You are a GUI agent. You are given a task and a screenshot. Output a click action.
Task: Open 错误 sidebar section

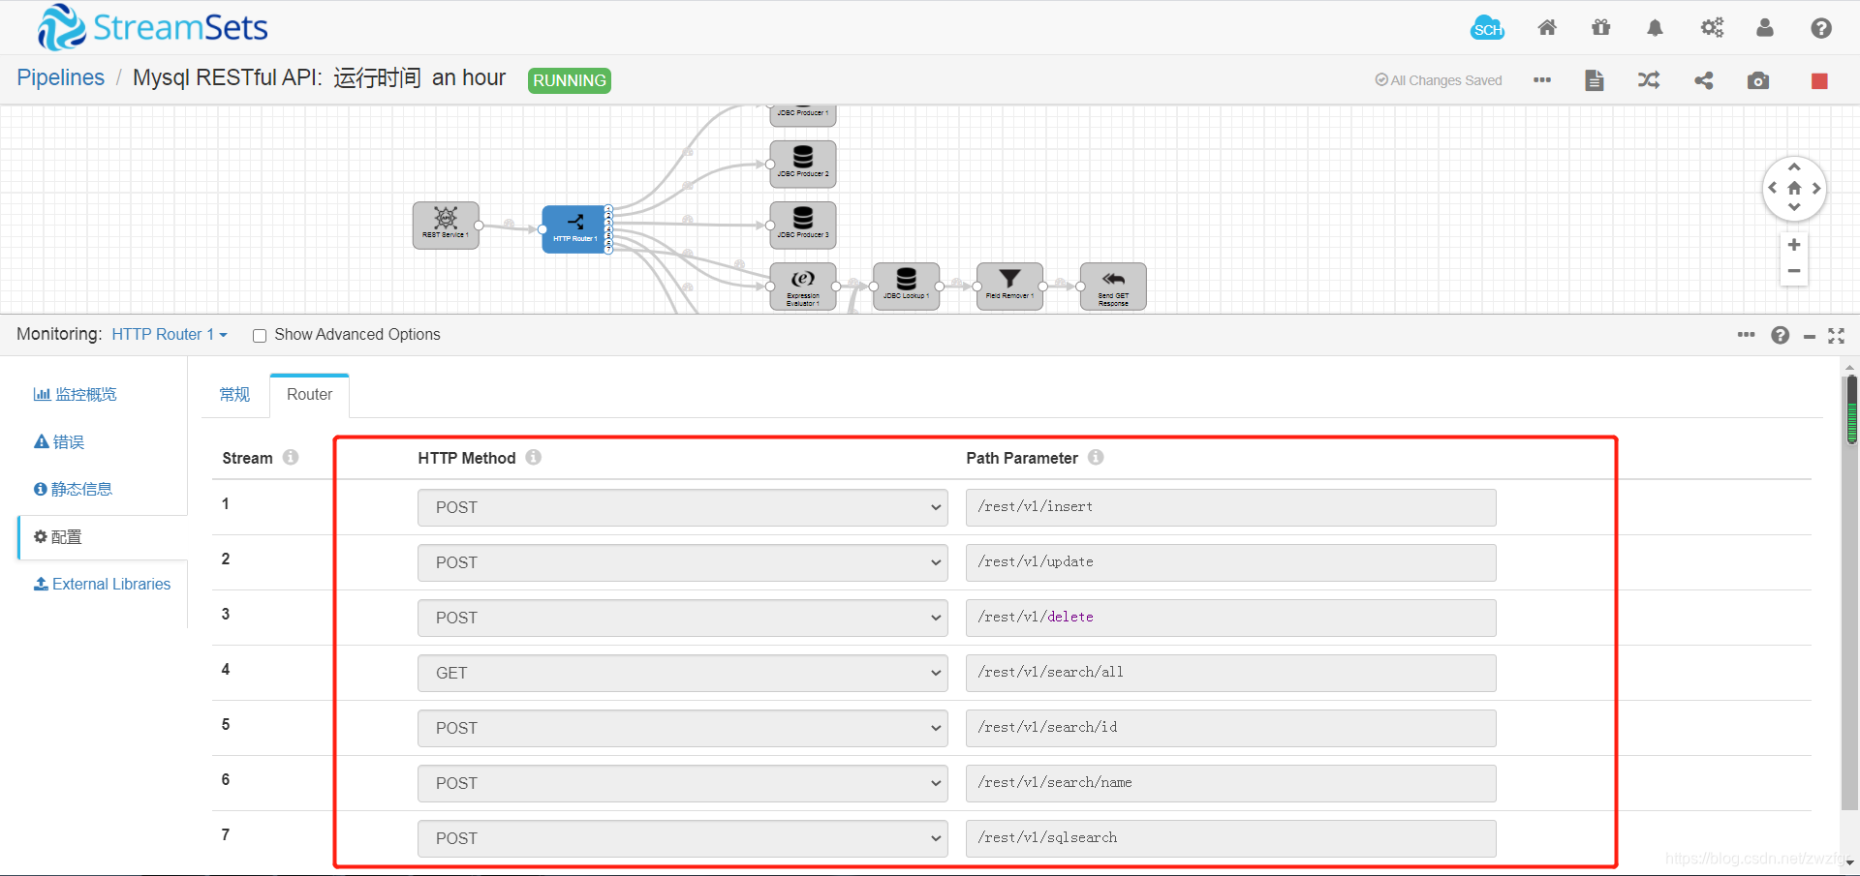(x=59, y=441)
